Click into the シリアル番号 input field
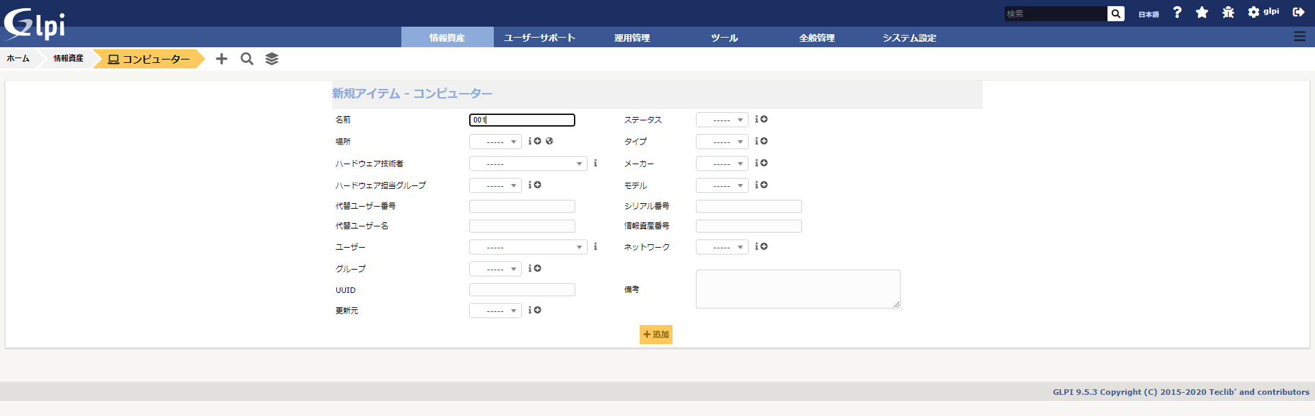1315x416 pixels. (749, 206)
